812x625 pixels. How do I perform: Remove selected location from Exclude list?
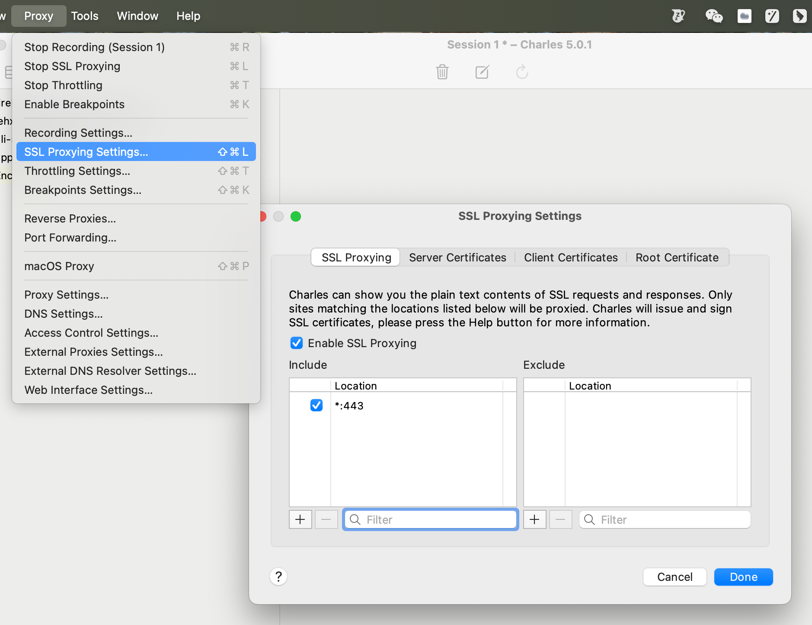561,519
